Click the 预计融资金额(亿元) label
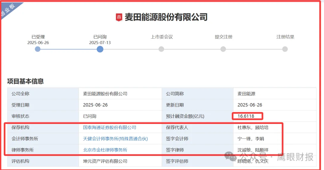This screenshot has height=170, width=324. click(x=185, y=116)
